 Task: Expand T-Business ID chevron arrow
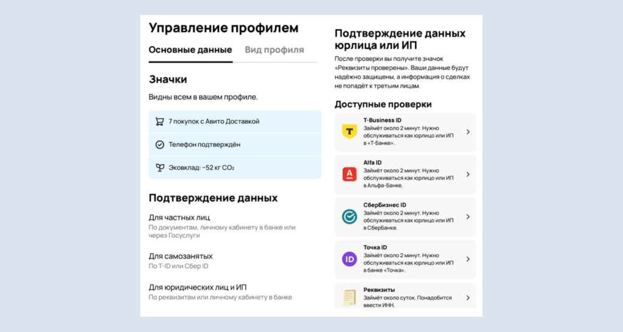tap(467, 132)
